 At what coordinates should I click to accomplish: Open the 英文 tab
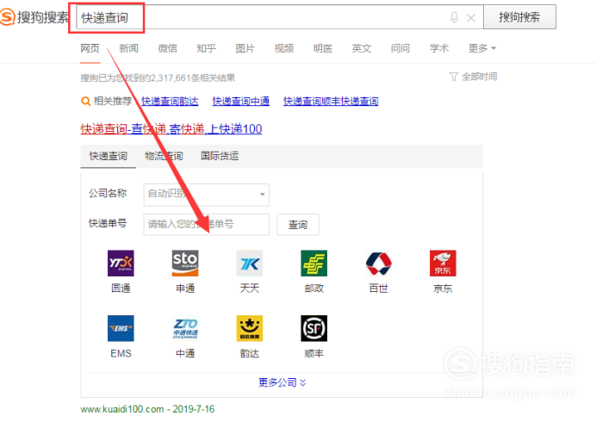tap(362, 48)
